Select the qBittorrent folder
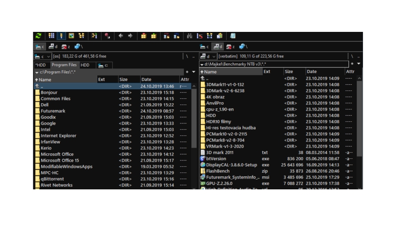Viewport: 395px width, 225px height. [112, 179]
